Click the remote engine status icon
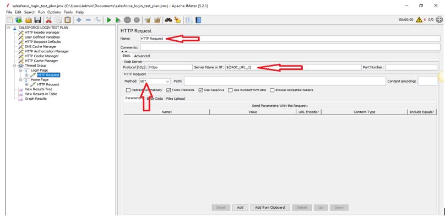 coord(439,20)
